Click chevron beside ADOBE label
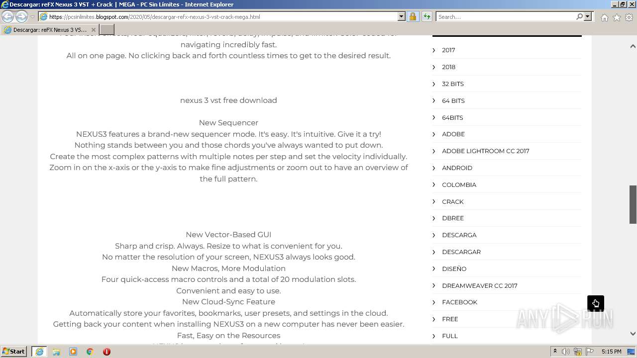The height and width of the screenshot is (358, 637). point(434,134)
